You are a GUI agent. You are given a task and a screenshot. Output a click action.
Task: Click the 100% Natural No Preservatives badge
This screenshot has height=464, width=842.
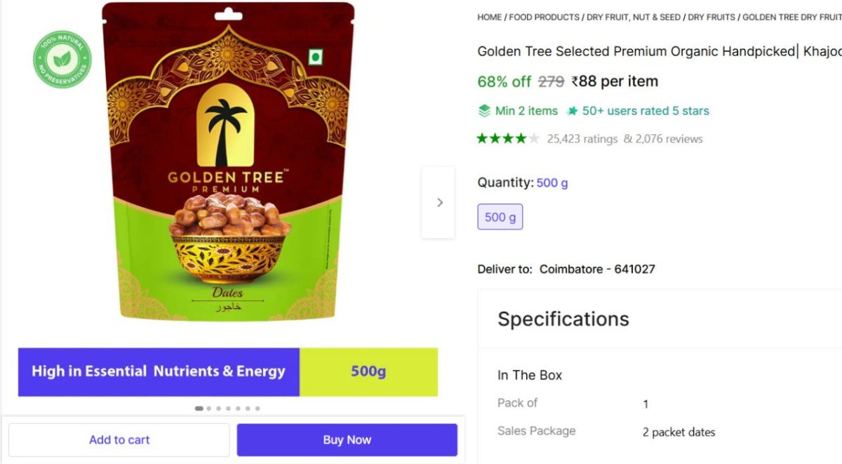(61, 58)
